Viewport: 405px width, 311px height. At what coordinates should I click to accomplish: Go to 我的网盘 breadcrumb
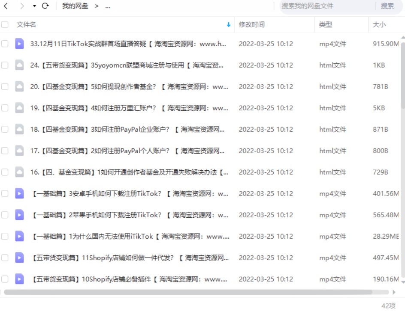click(75, 6)
